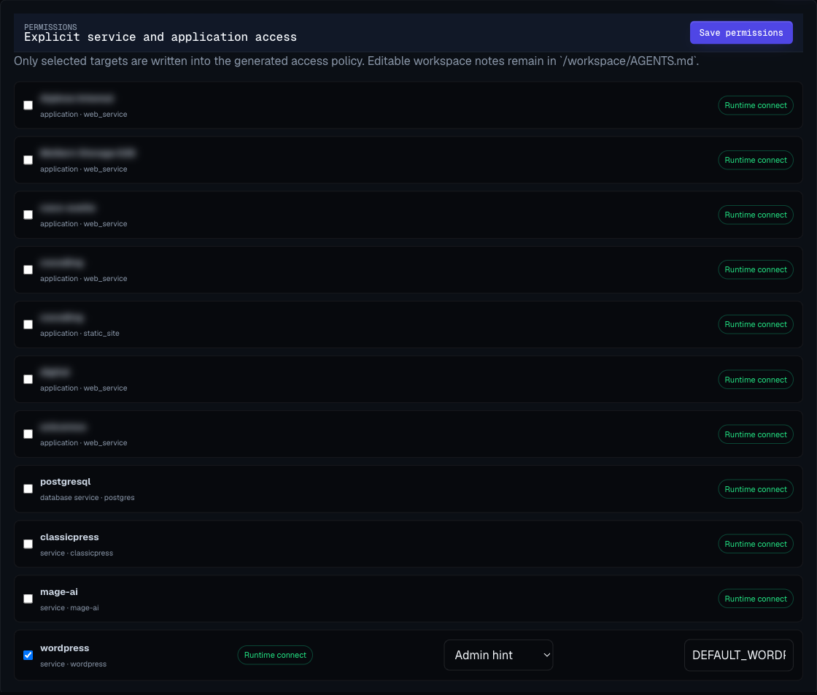Viewport: 817px width, 695px height.
Task: Click the 'application · static_site' subtitle
Action: coord(80,333)
